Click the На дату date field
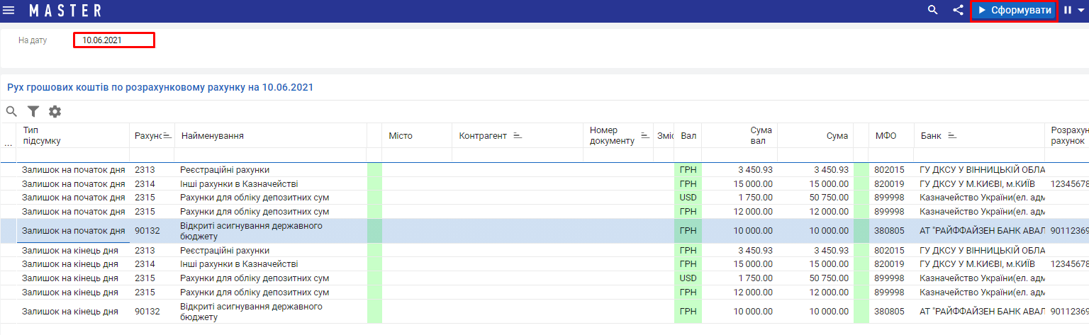The width and height of the screenshot is (1089, 335). coord(113,40)
